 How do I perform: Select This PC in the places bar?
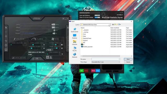75,49
